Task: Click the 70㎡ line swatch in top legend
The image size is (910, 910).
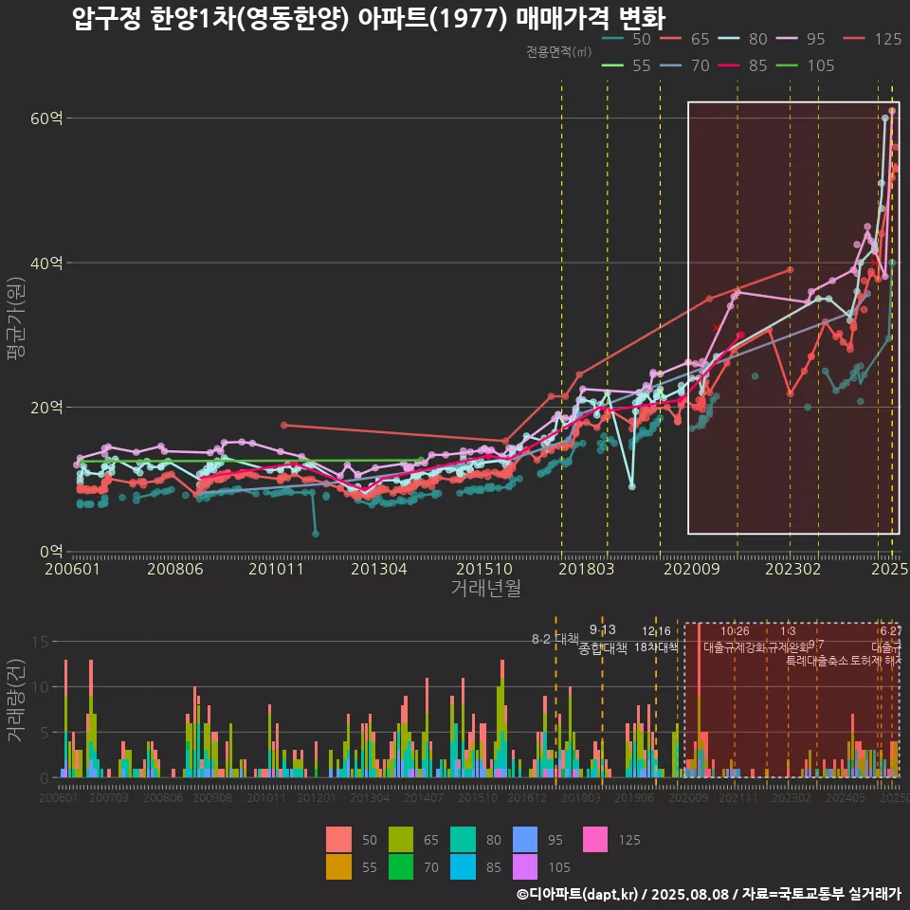Action: [x=670, y=65]
